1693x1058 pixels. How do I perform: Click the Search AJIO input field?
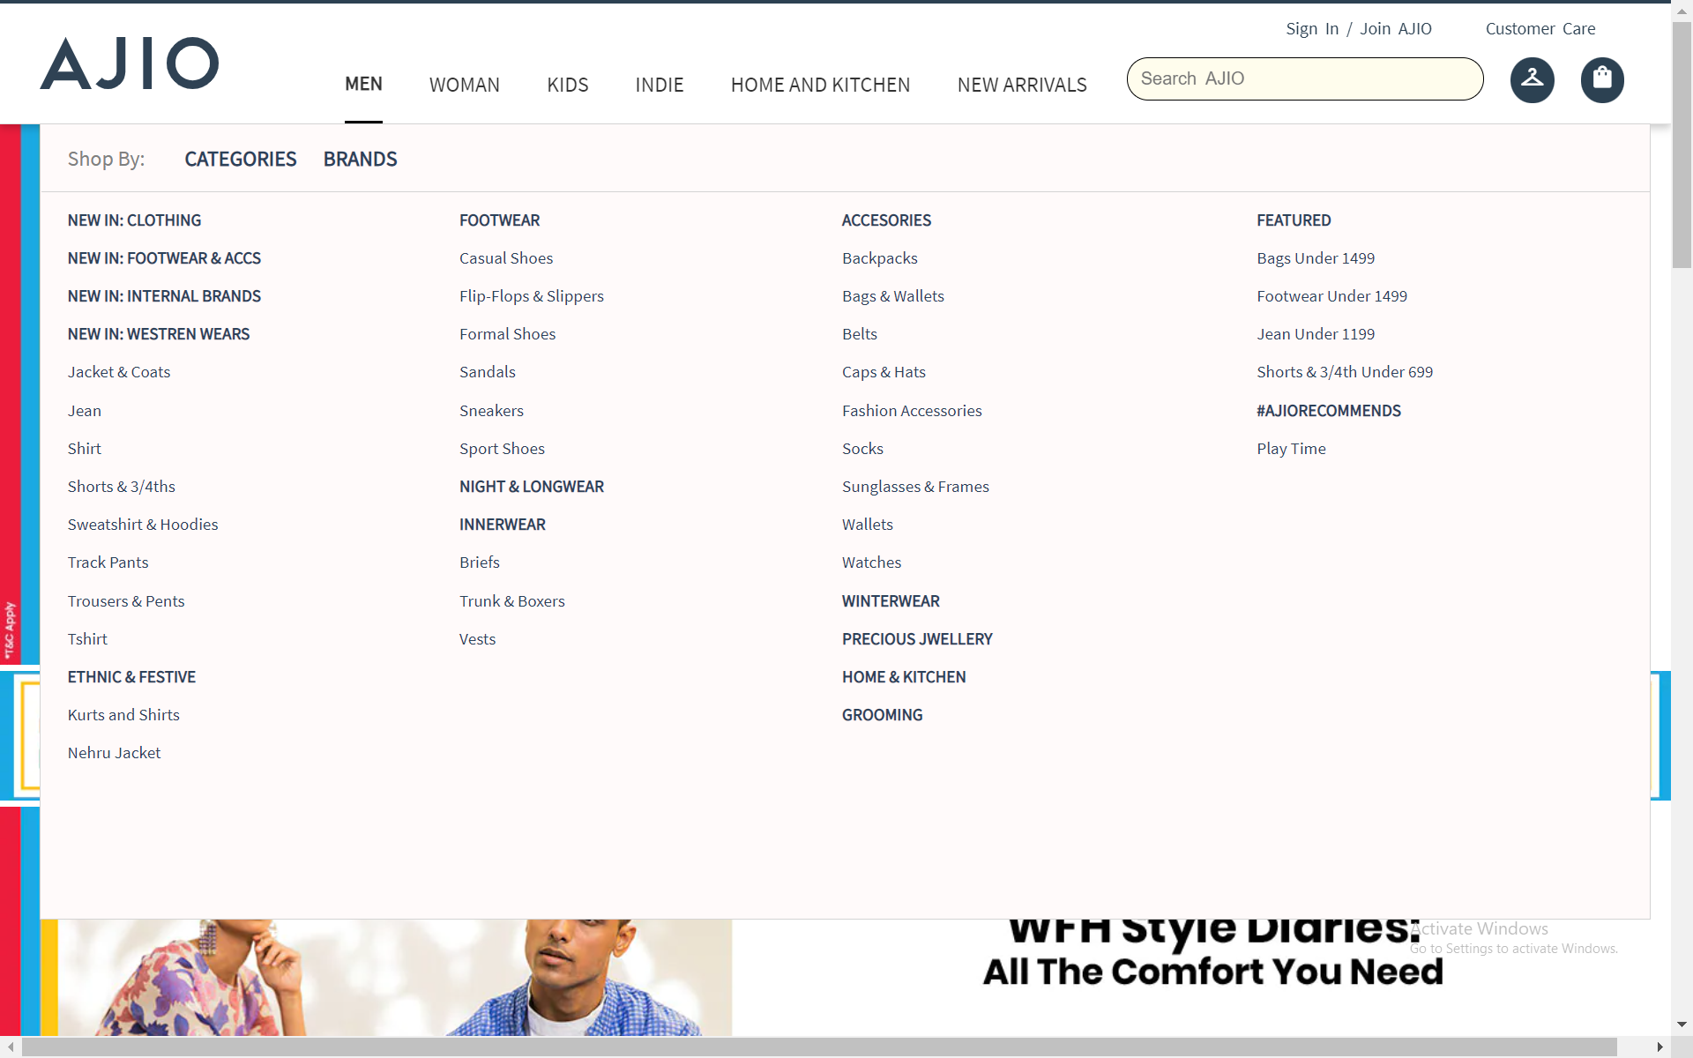tap(1304, 78)
